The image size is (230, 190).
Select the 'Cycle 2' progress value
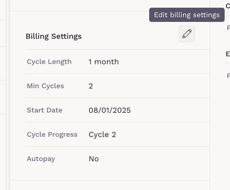click(102, 134)
